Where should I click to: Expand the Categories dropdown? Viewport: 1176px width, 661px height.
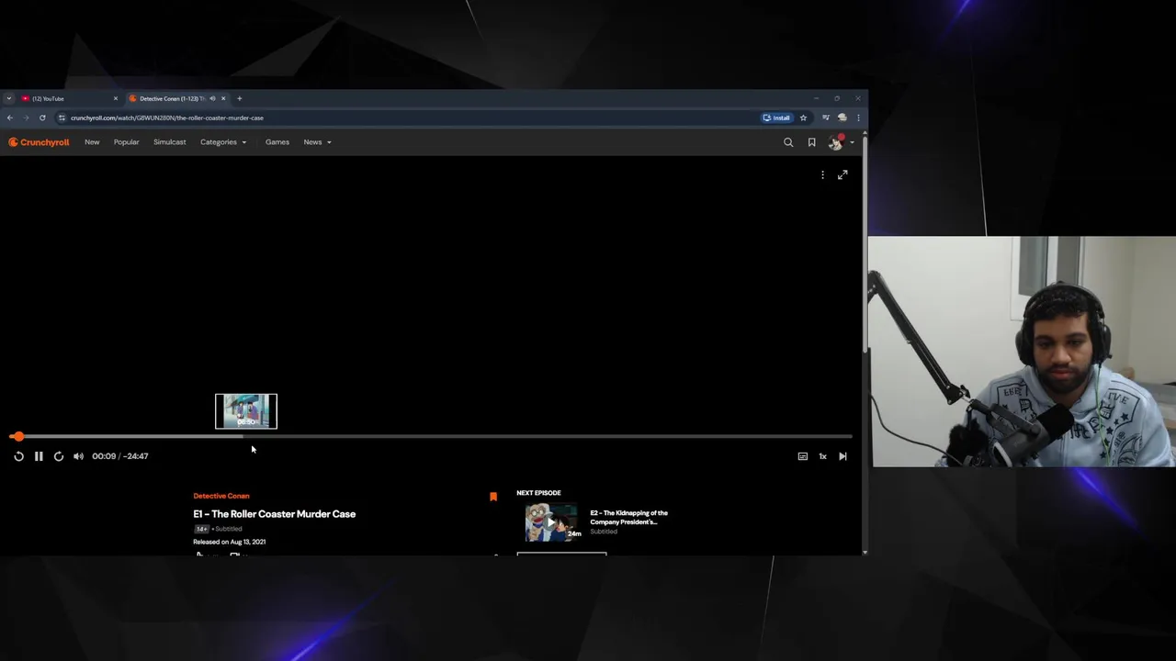[x=223, y=142]
